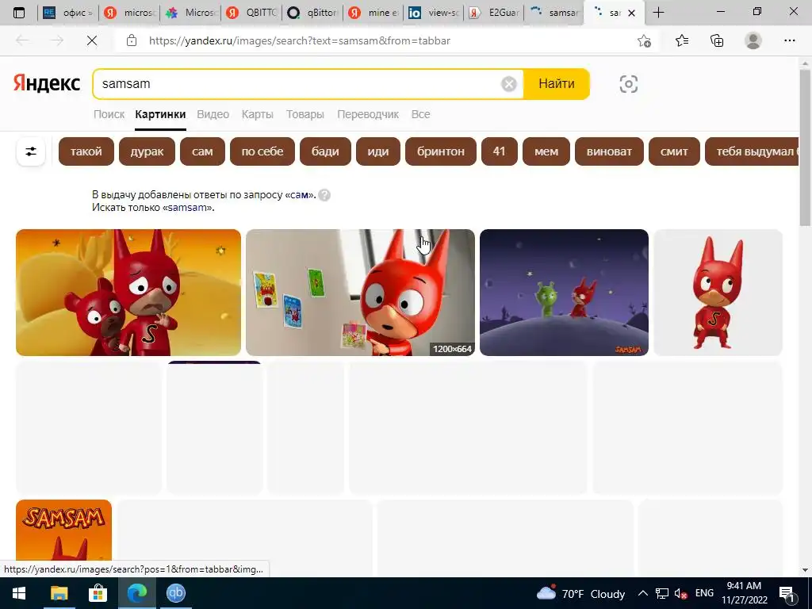Open qBittorrent from taskbar

pos(176,593)
